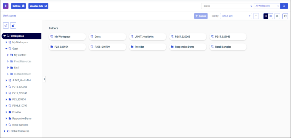This screenshot has height=138, width=291.
Task: Open the JUNIT_HealthNet folder card
Action: coord(148,36)
